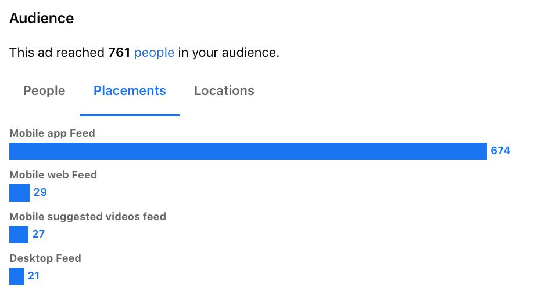The height and width of the screenshot is (292, 552).
Task: Click the Desktop Feed label
Action: pyautogui.click(x=45, y=258)
